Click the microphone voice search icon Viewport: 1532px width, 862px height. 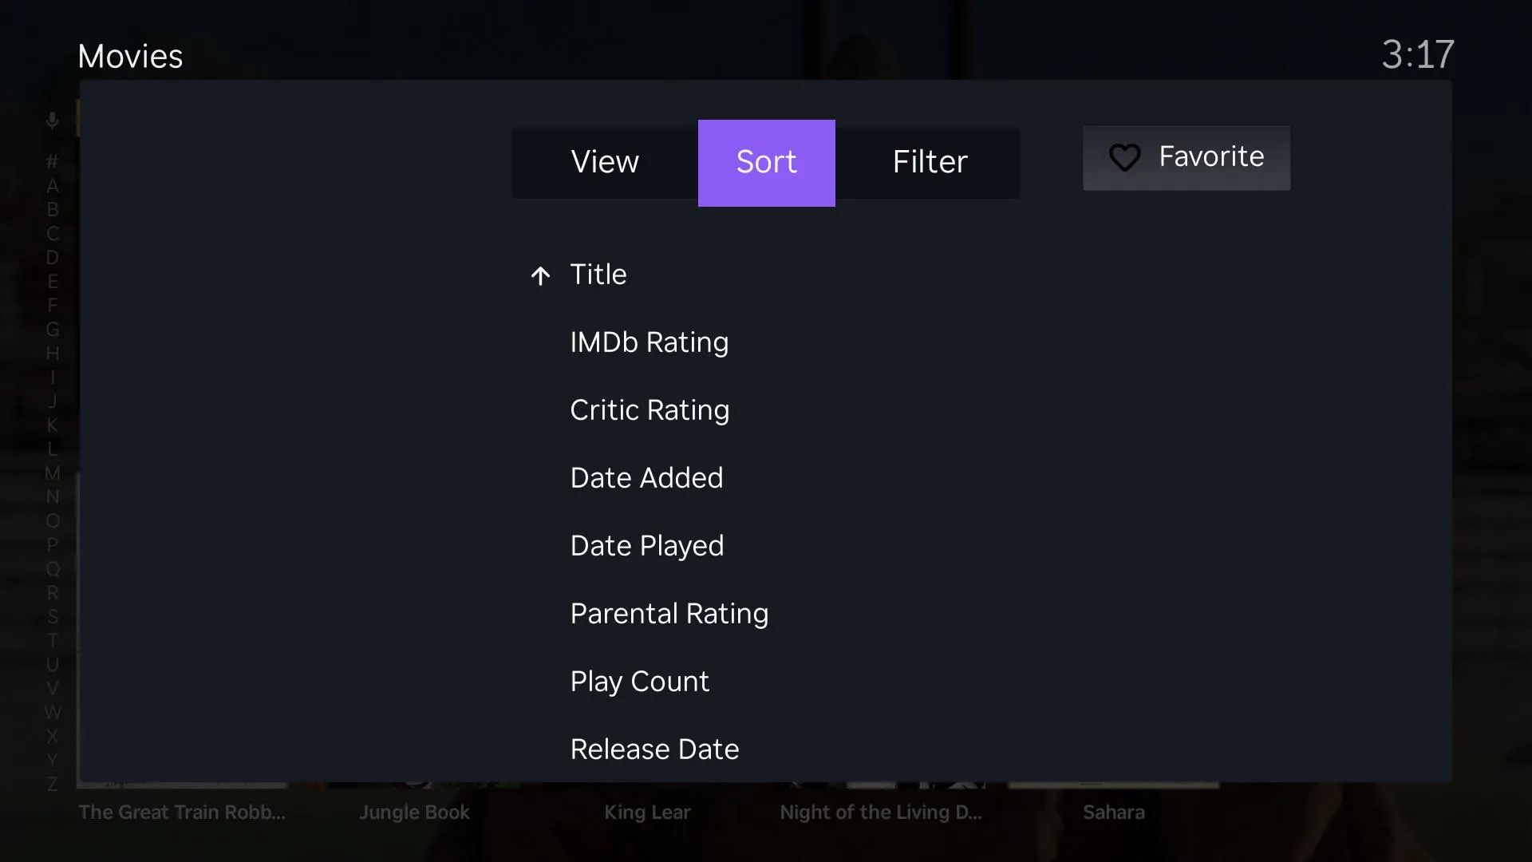tap(52, 121)
